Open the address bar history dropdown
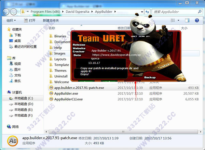This screenshot has width=205, height=150. pyautogui.click(x=142, y=12)
